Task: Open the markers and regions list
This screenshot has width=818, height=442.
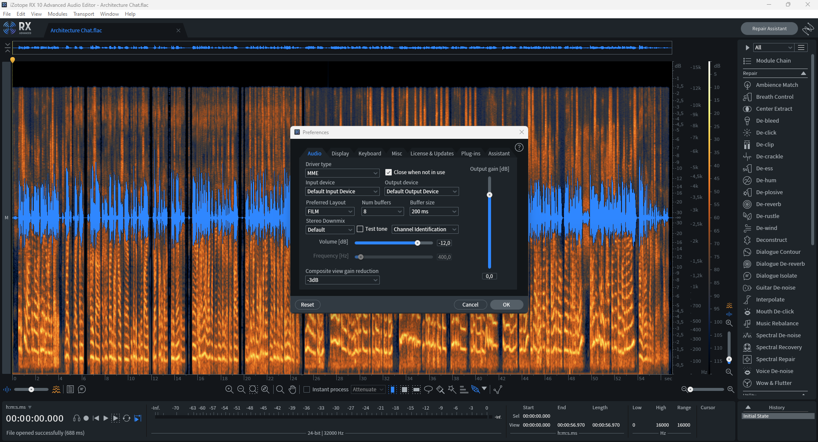Action: [70, 389]
